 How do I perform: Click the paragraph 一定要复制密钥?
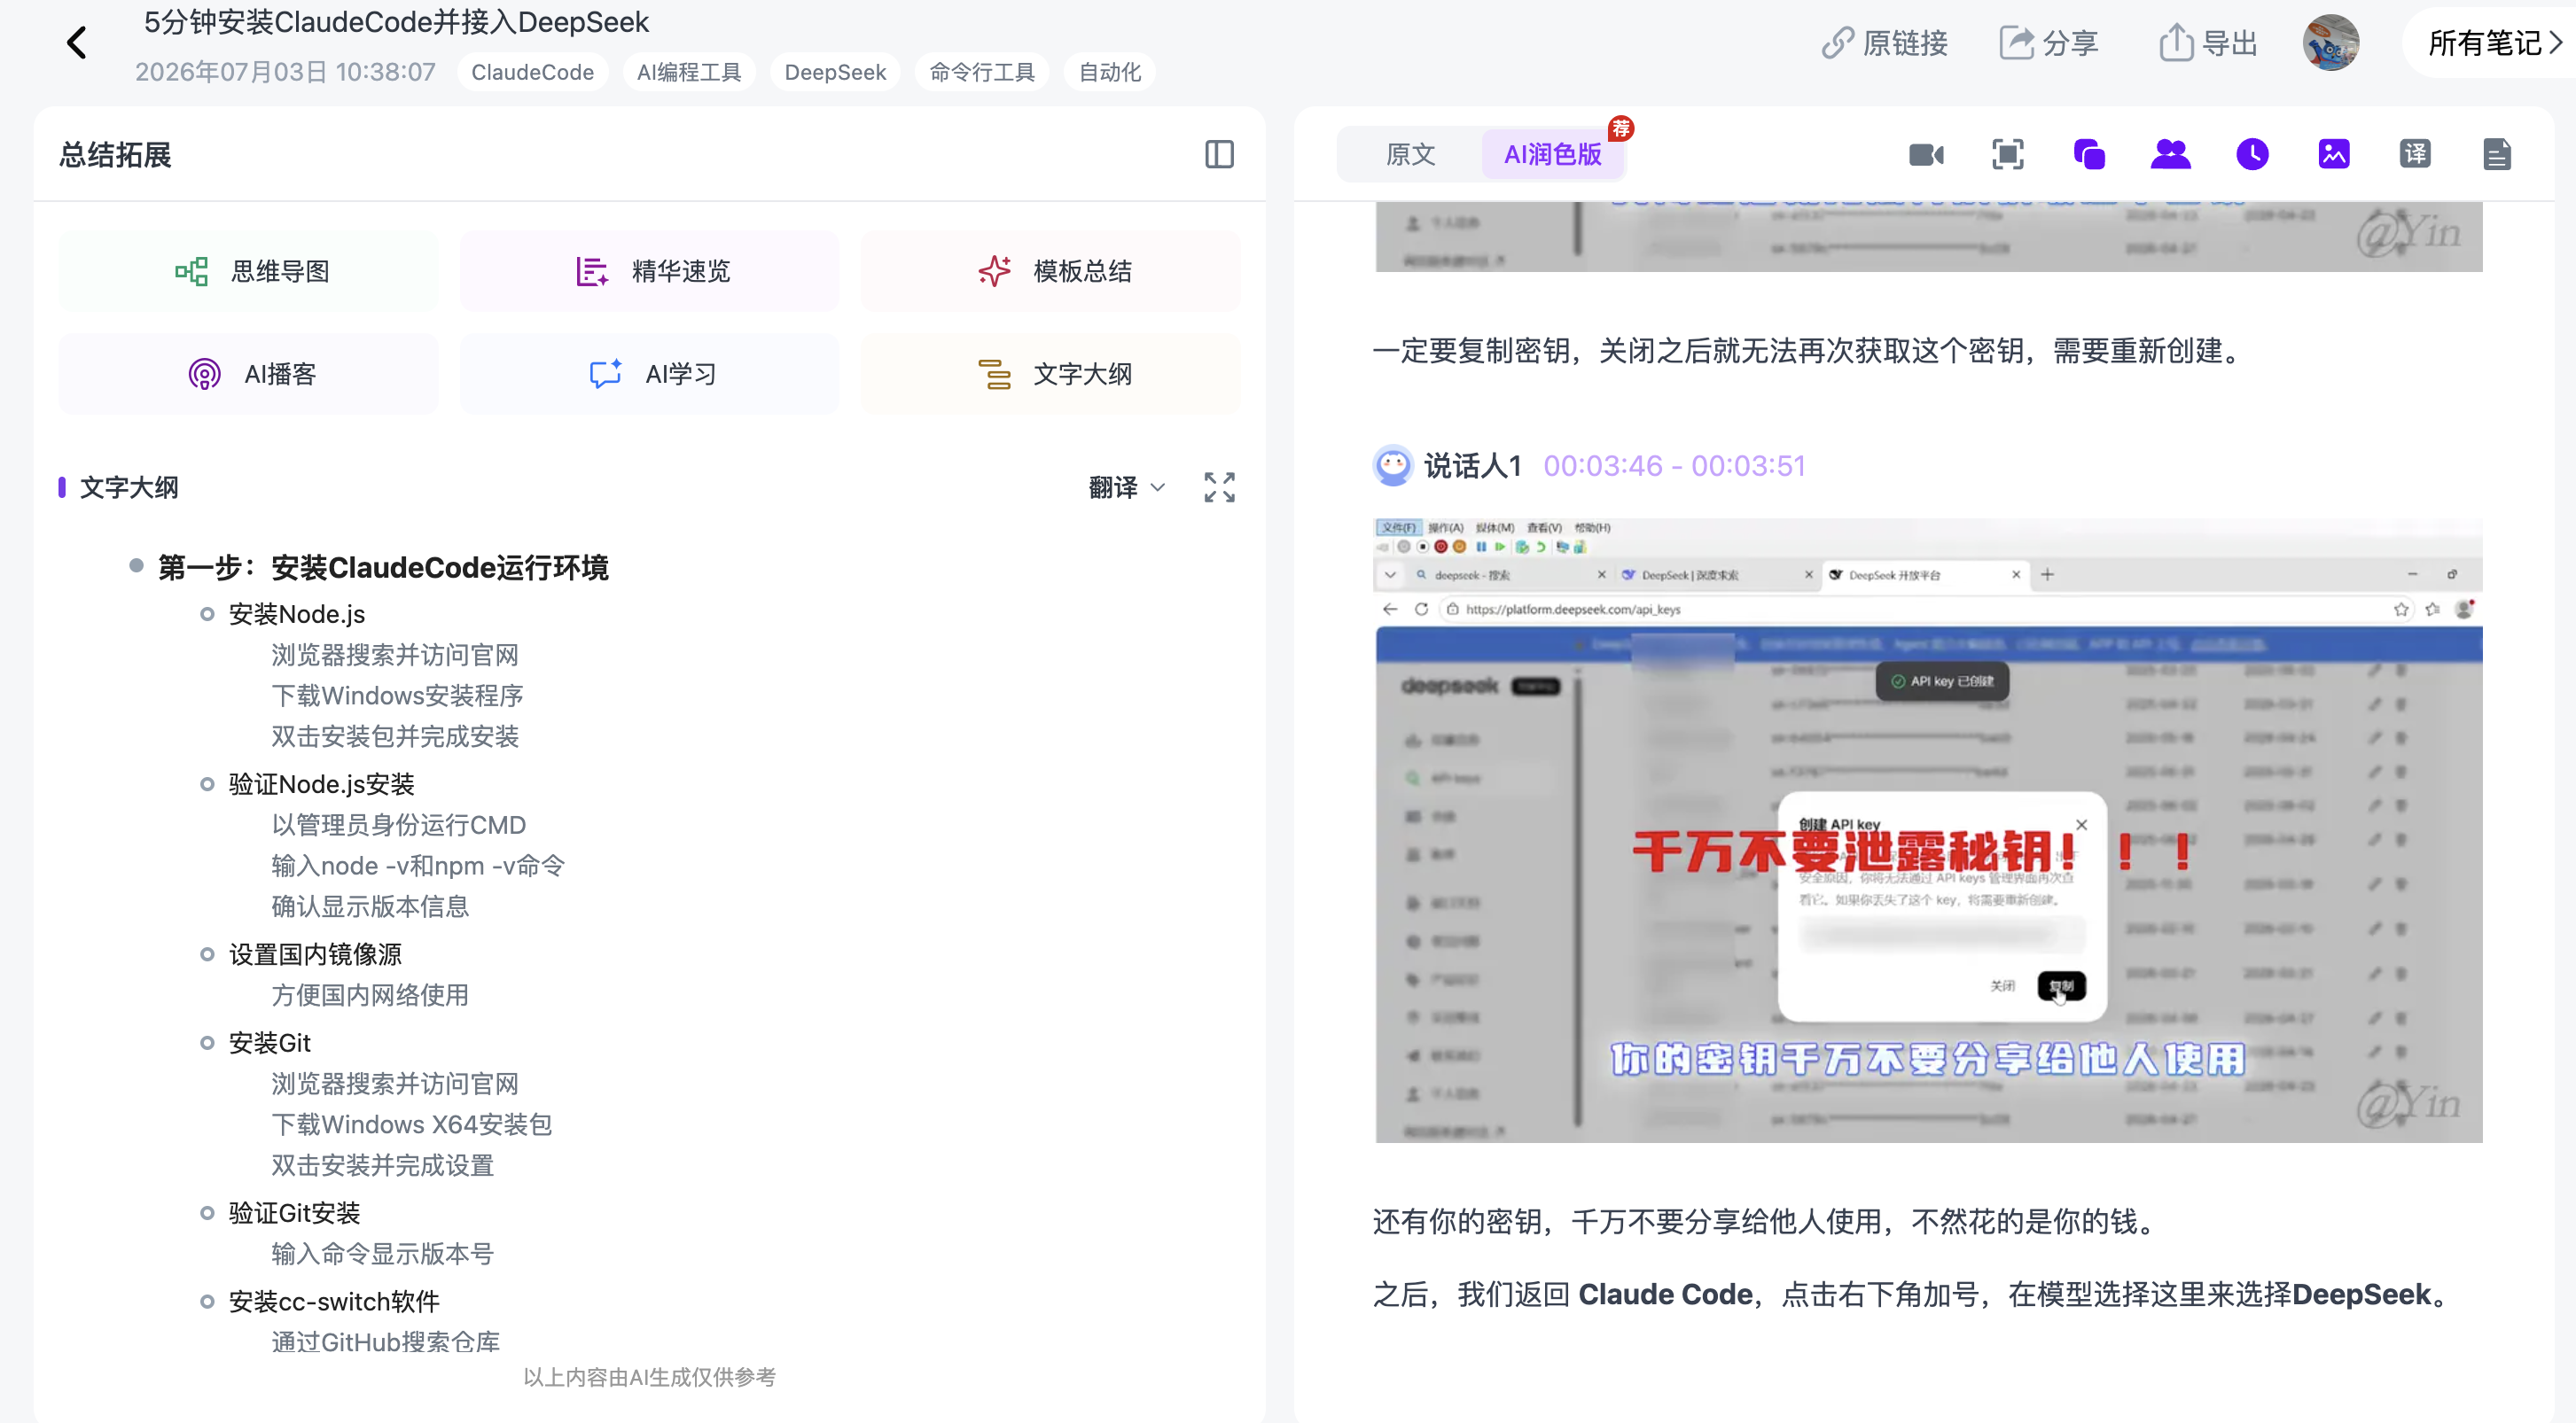[1808, 351]
